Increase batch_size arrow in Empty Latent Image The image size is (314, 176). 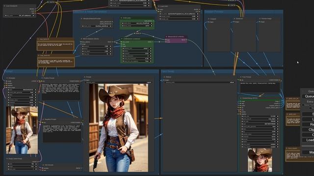pos(35,169)
